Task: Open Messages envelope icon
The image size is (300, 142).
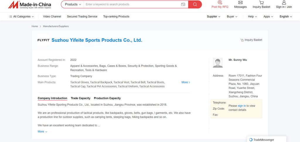Action: (240, 2)
